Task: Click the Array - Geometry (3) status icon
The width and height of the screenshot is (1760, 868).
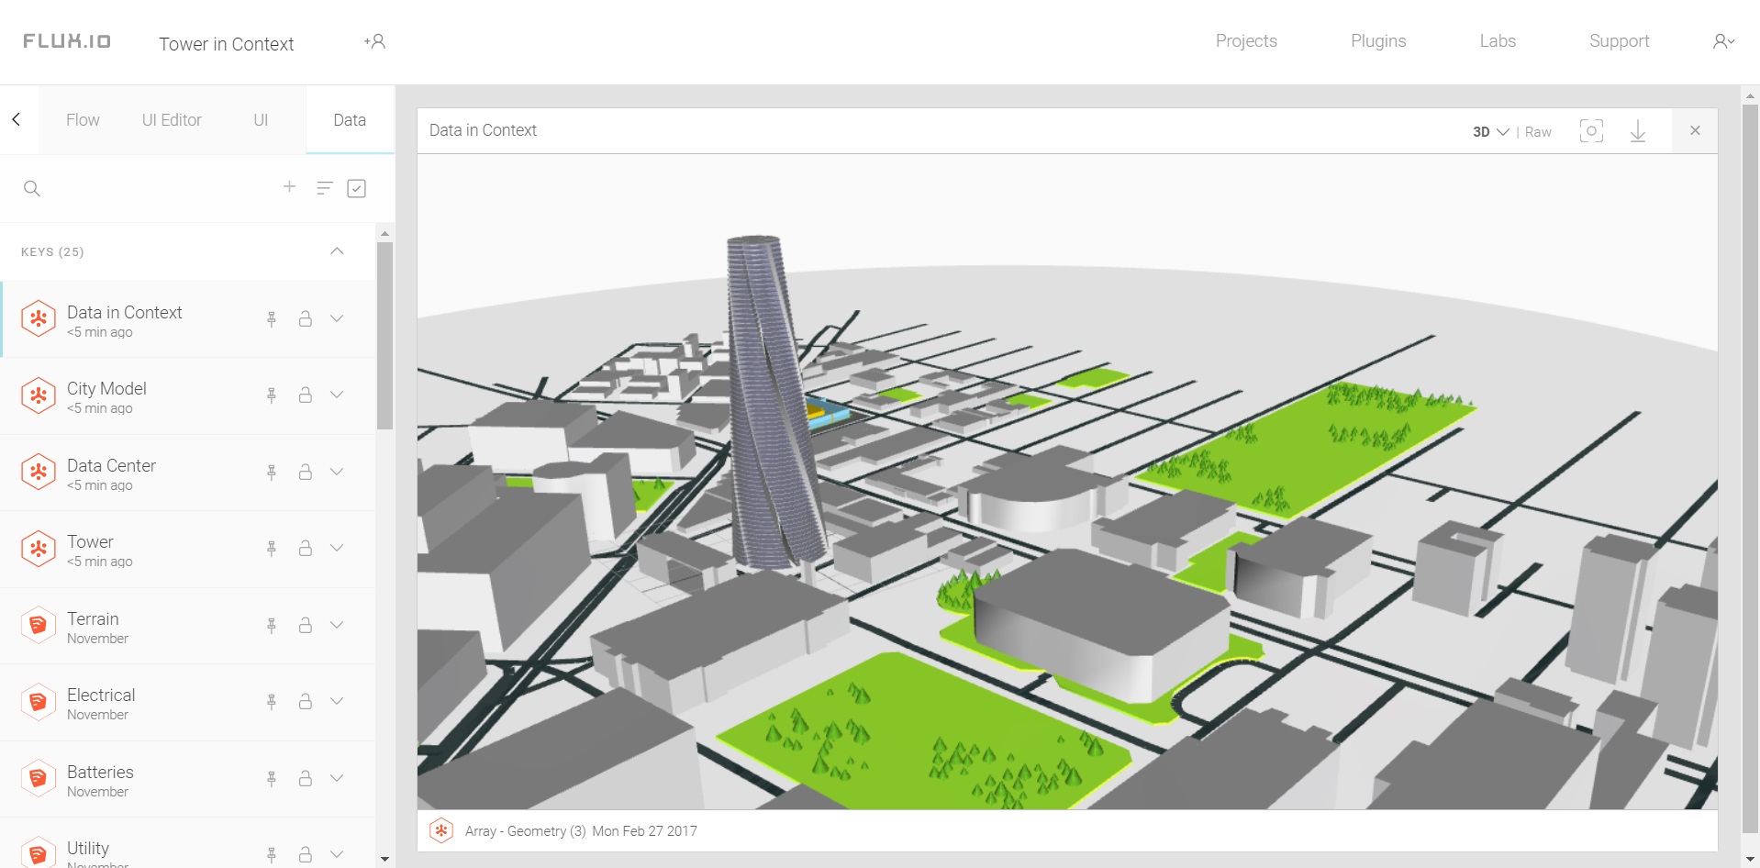Action: tap(441, 830)
